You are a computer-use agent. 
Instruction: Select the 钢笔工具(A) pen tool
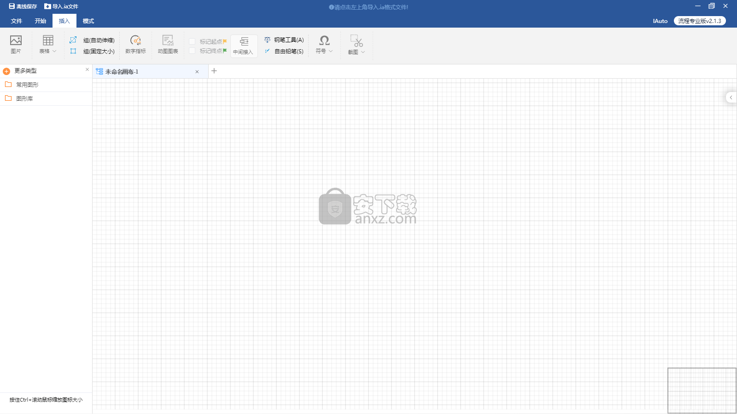284,40
